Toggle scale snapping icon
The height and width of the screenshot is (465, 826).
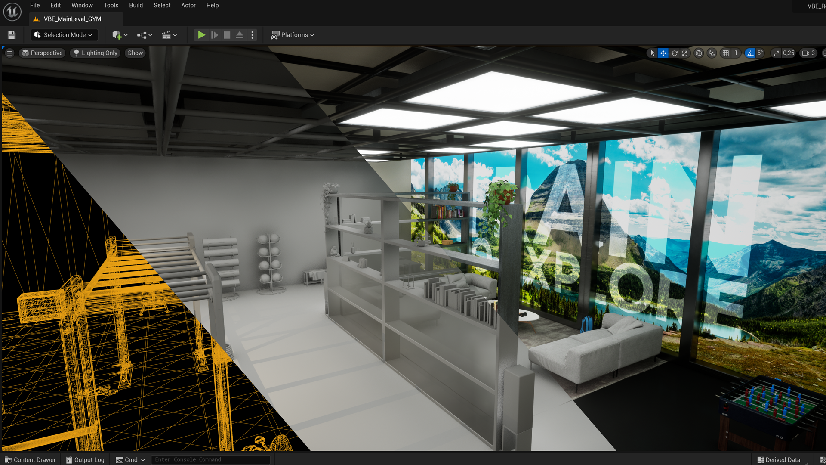776,53
